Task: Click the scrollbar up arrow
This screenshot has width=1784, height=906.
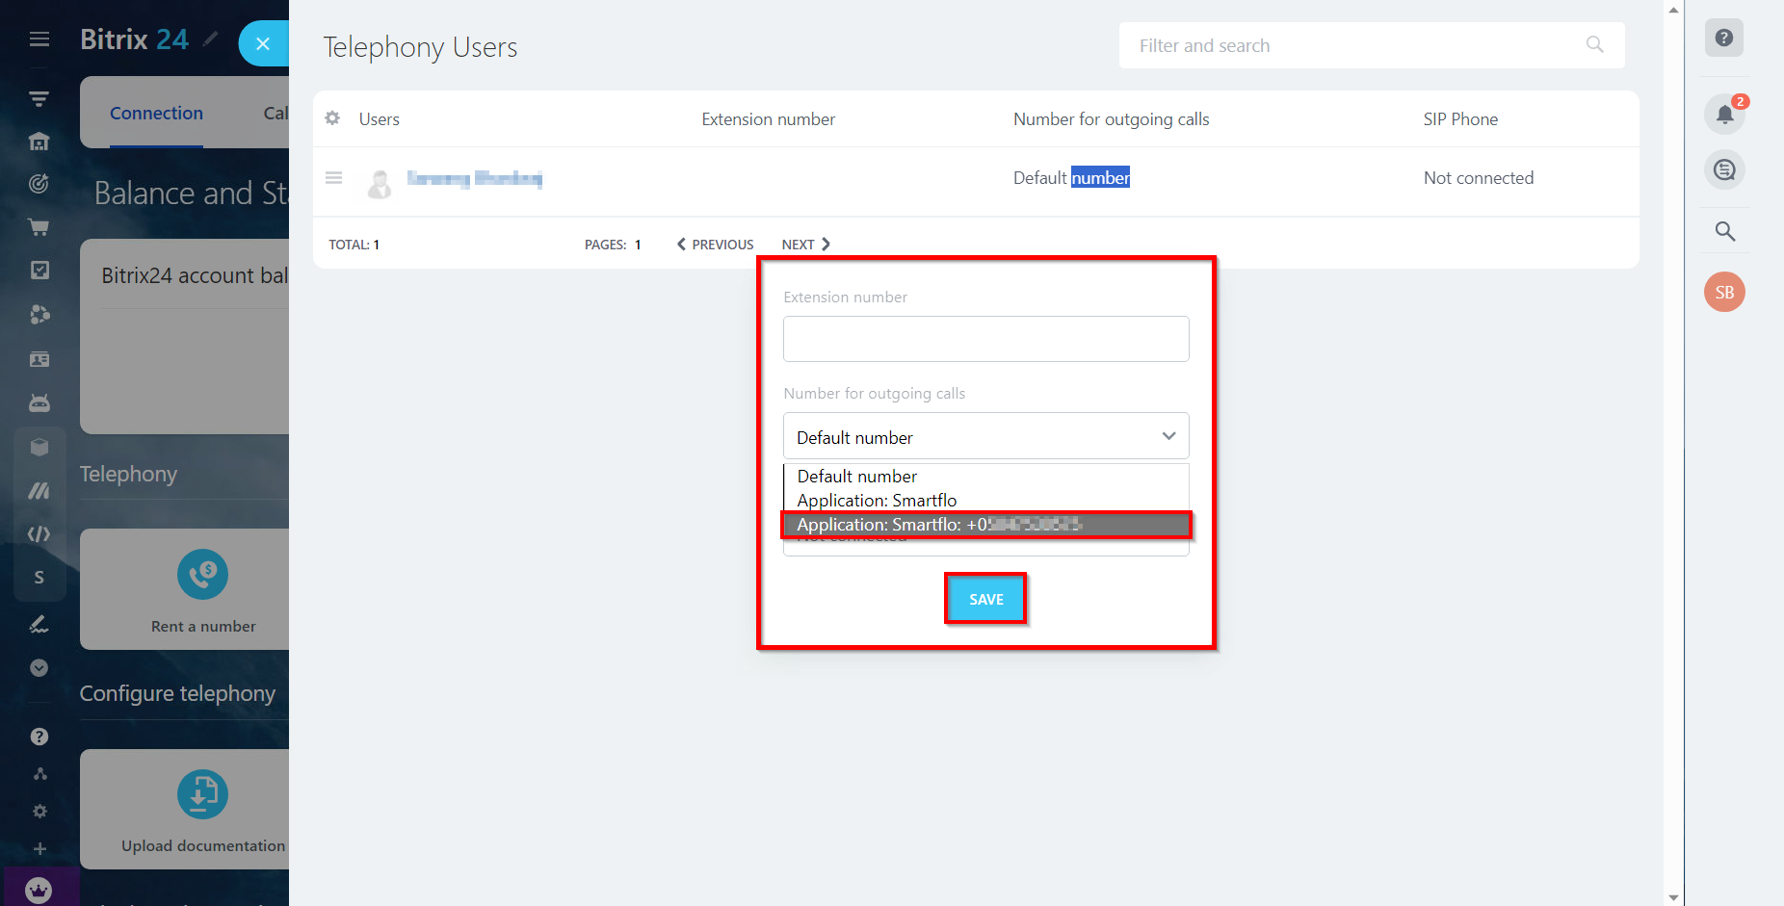Action: 1674,10
